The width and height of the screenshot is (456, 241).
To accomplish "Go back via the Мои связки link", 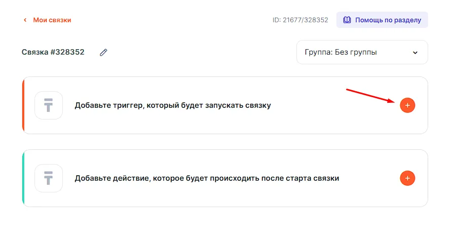I will pyautogui.click(x=52, y=20).
